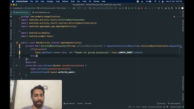This screenshot has height=109, width=194.
Task: Click the yellow warning triangle in editor
Action: tap(174, 16)
